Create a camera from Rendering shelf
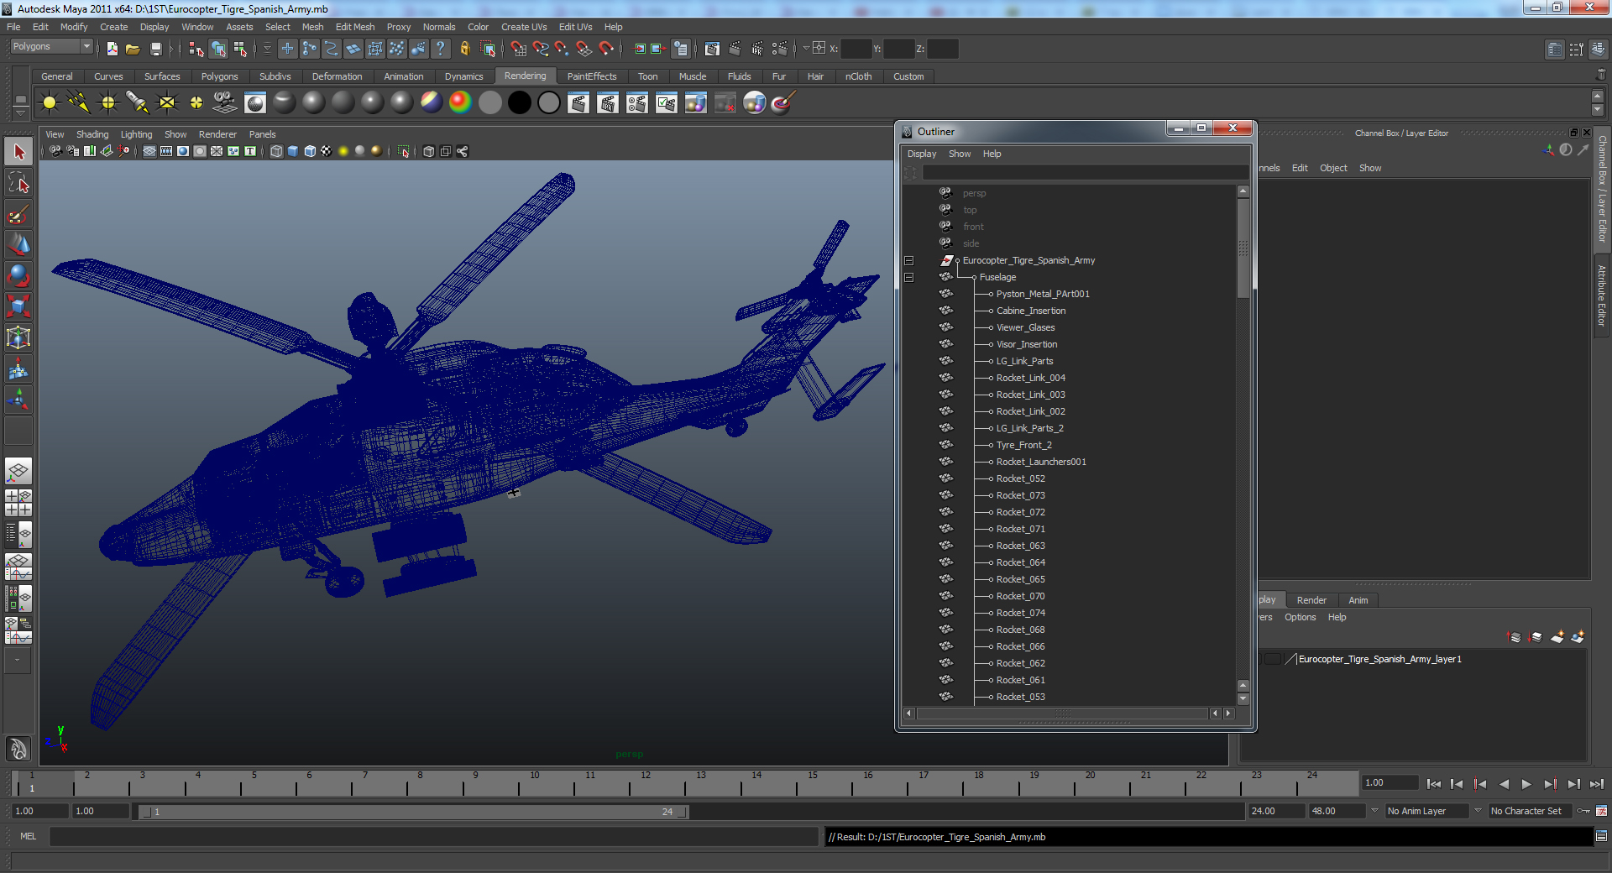 pos(225,102)
